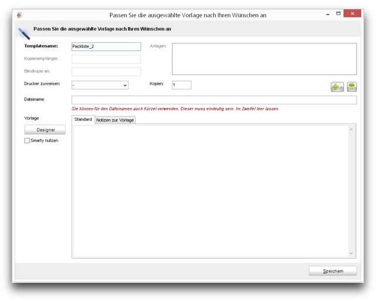Maximize the template dialog window
Image resolution: width=387 pixels, height=301 pixels.
click(x=338, y=14)
